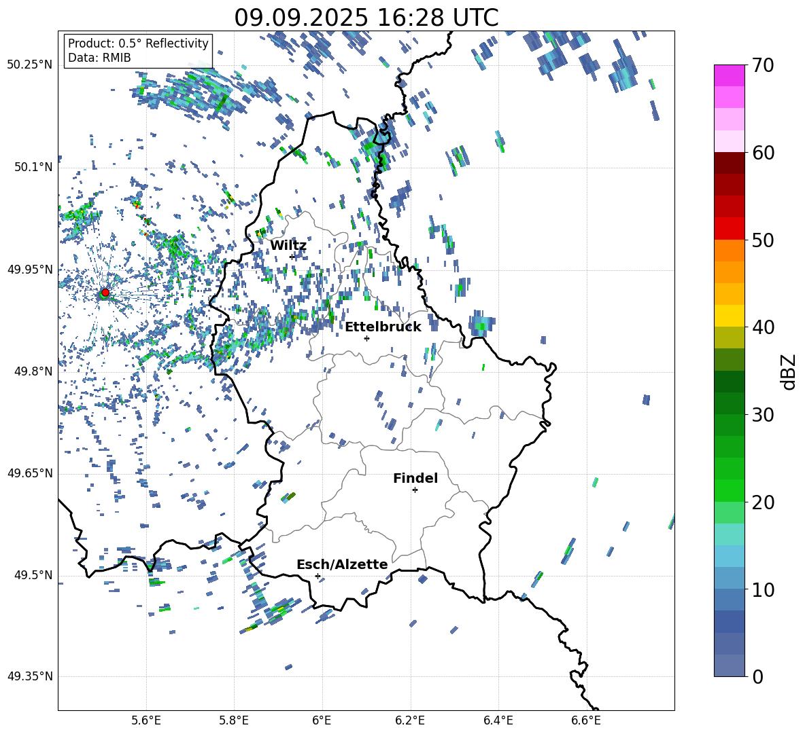The image size is (805, 734).
Task: Click the 30 tick on colorbar
Action: (763, 415)
